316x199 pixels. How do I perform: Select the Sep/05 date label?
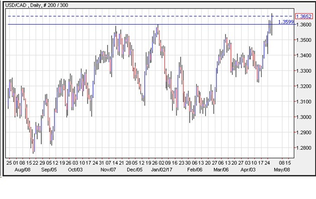tap(49, 170)
